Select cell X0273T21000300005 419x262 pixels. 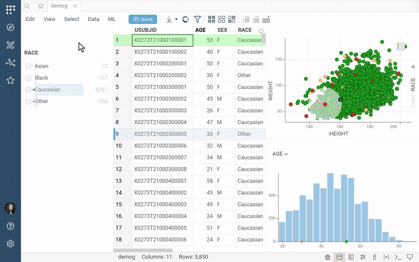[162, 134]
